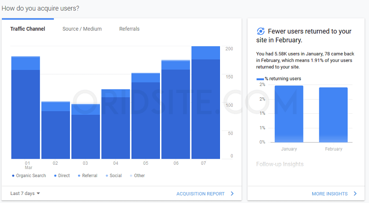The image size is (369, 203).
Task: Click the arrow icon next to More Insights
Action: (x=355, y=194)
